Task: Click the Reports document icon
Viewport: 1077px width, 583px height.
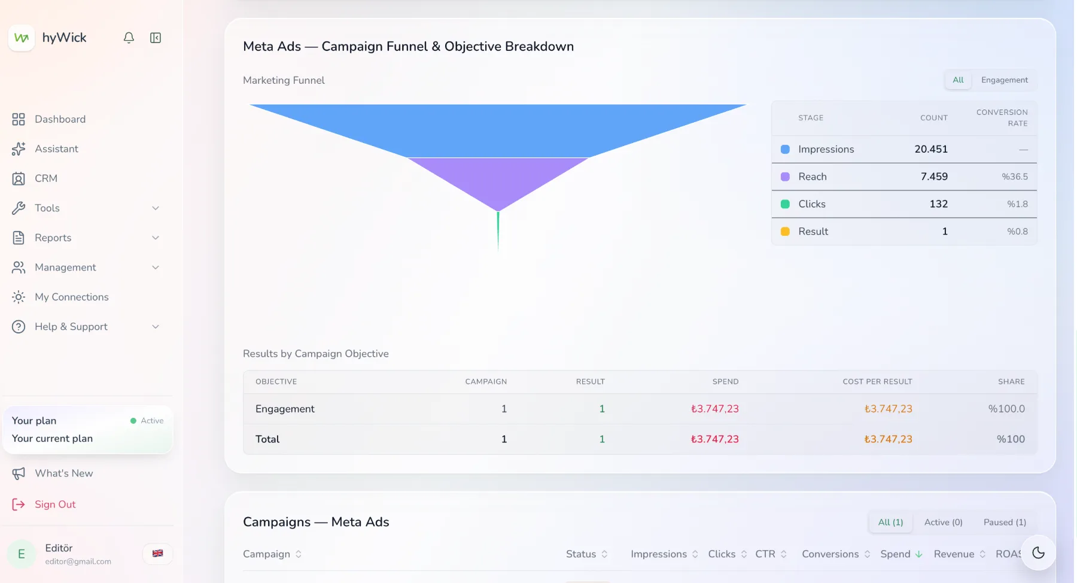Action: 19,238
